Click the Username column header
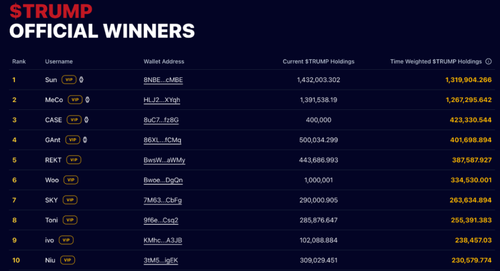The height and width of the screenshot is (271, 500). pyautogui.click(x=59, y=62)
